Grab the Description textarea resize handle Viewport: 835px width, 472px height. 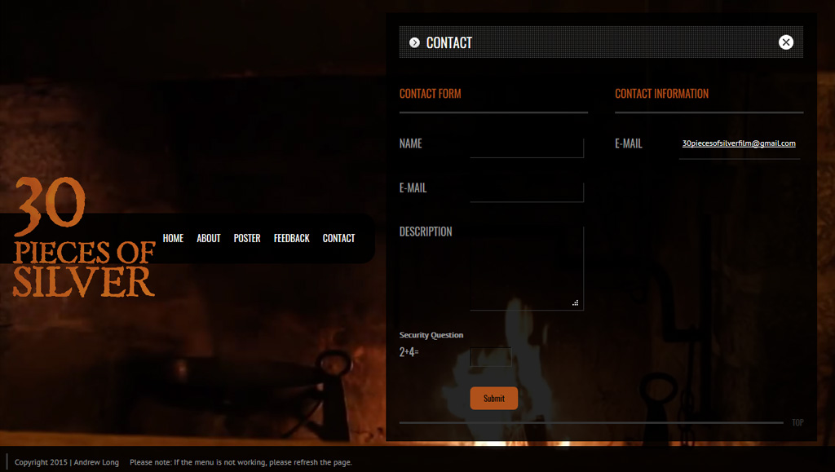(575, 302)
